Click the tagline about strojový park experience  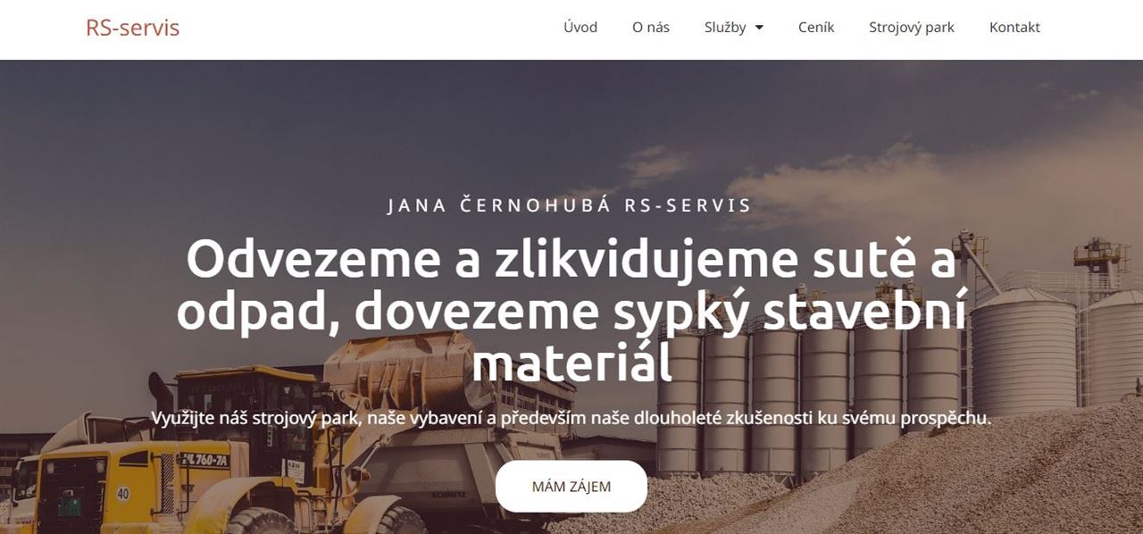point(571,418)
